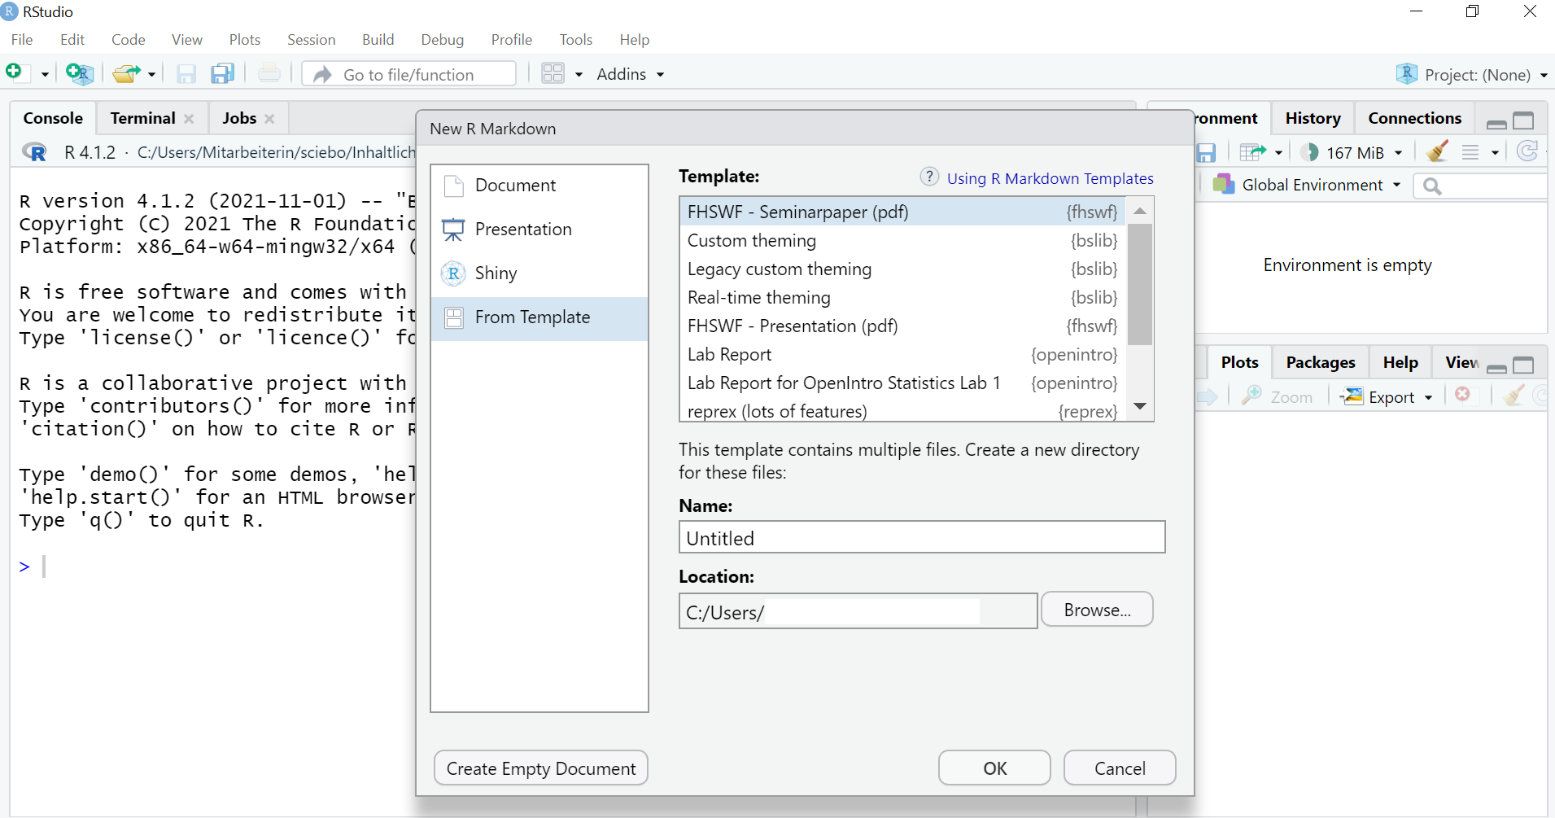1555x818 pixels.
Task: Open the Export dropdown in Plots pane
Action: [1387, 396]
